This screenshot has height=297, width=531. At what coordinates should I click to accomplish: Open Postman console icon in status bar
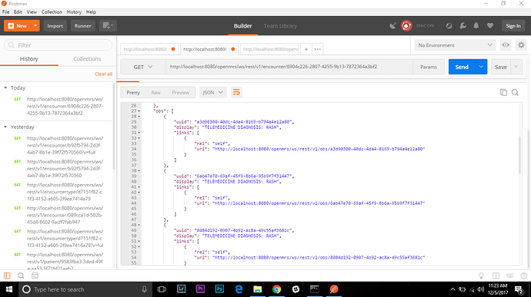point(35,276)
